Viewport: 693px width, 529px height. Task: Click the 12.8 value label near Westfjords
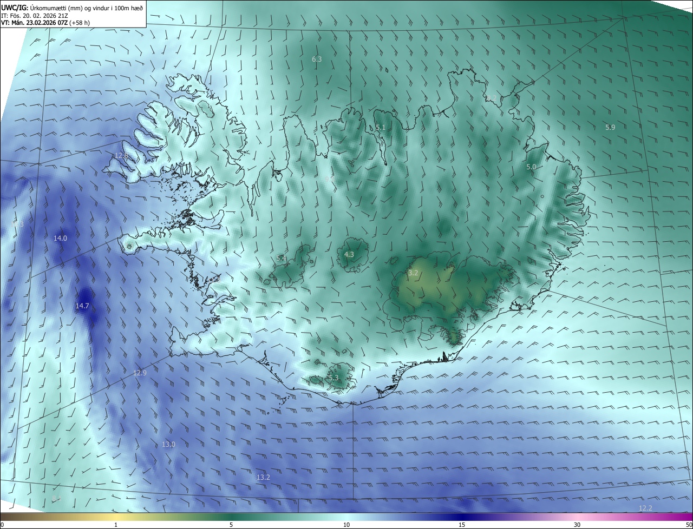click(121, 155)
